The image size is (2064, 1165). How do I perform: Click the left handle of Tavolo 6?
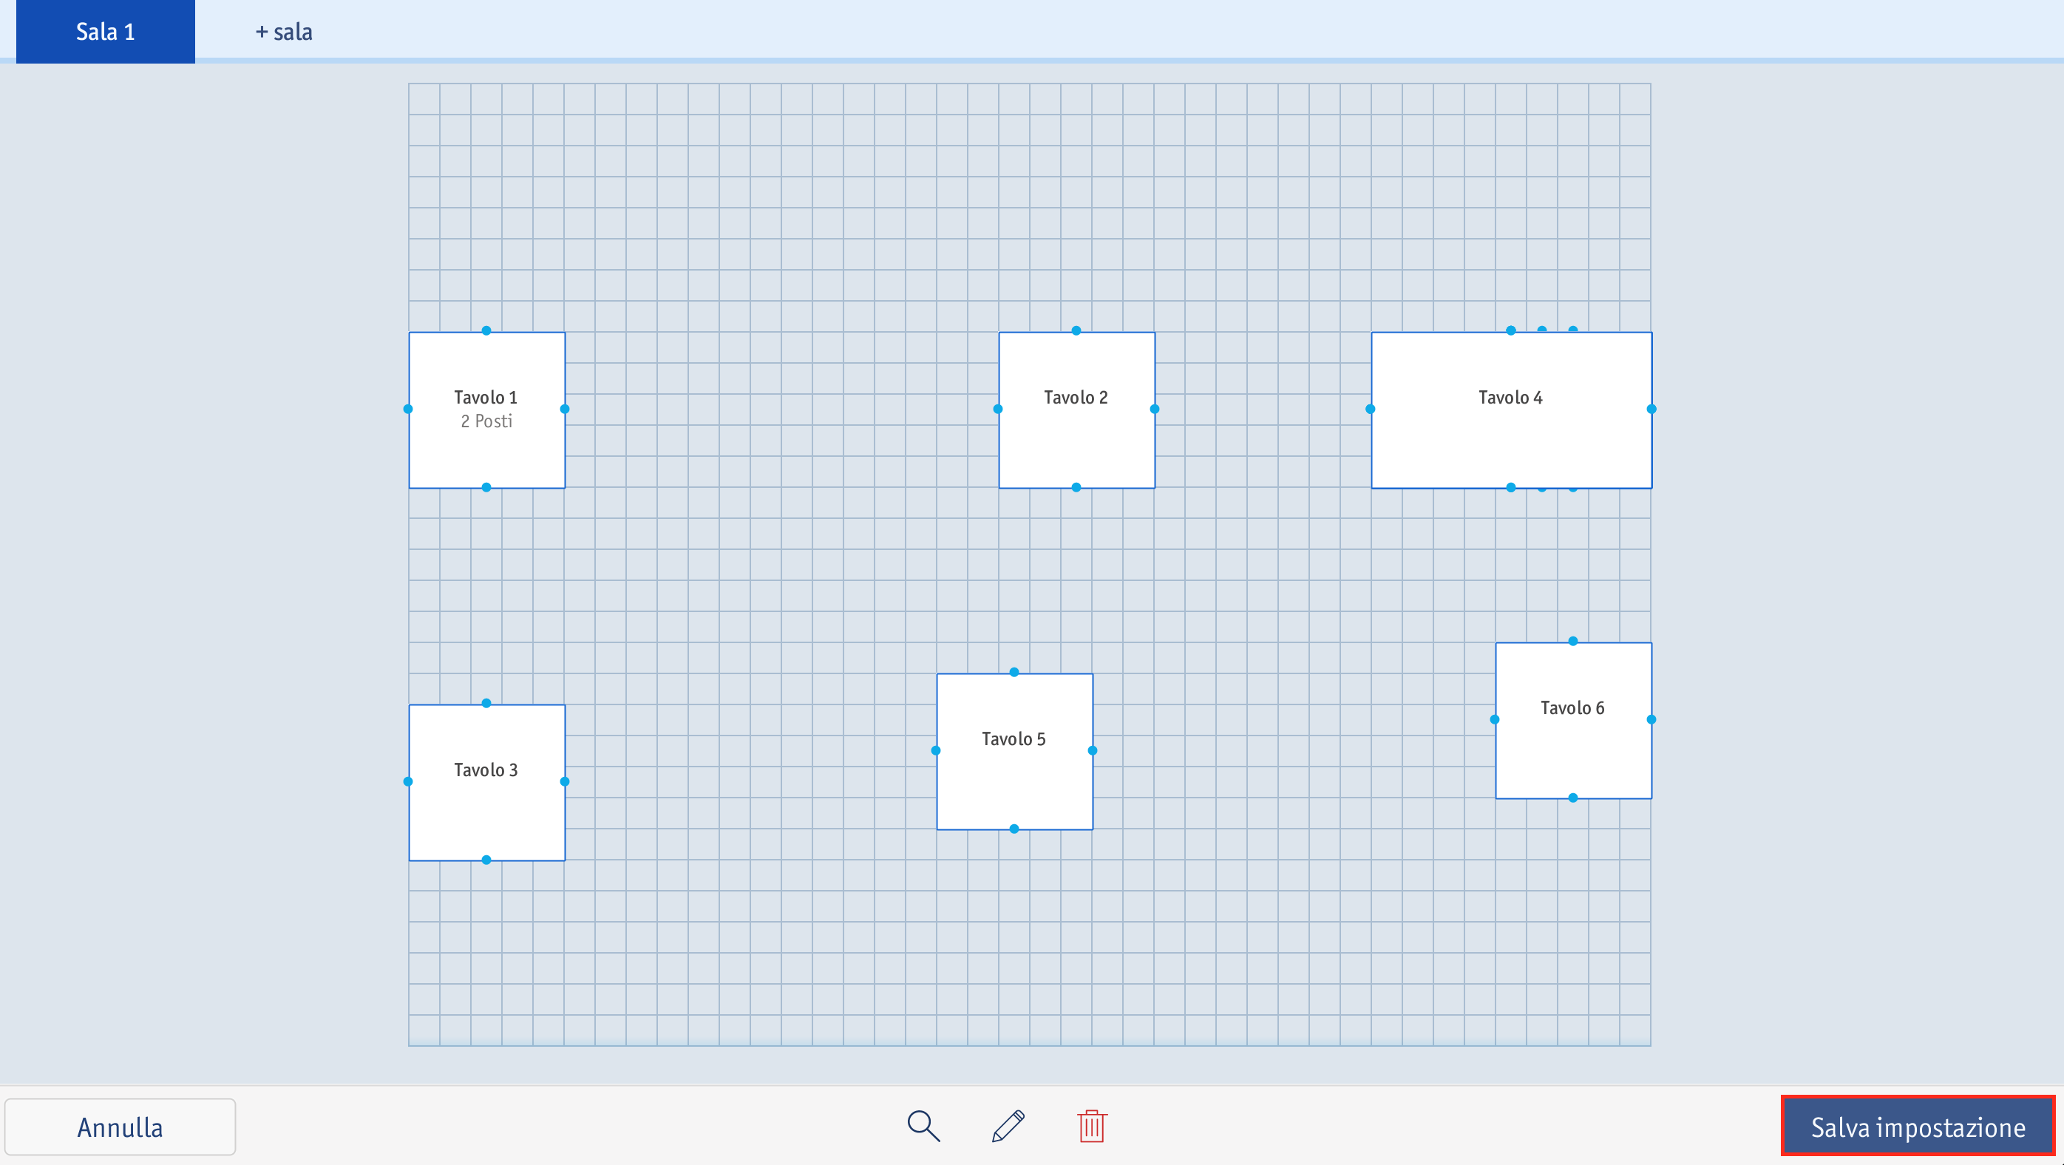coord(1494,719)
